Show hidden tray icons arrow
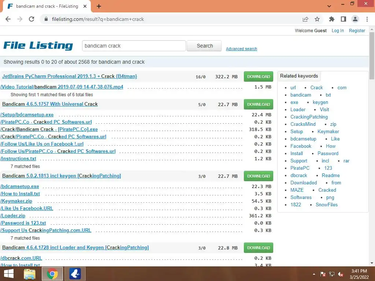 (x=314, y=274)
